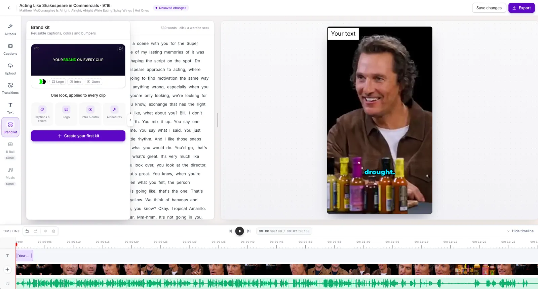This screenshot has width=538, height=289.
Task: Open the Upload panel
Action: pos(10,69)
